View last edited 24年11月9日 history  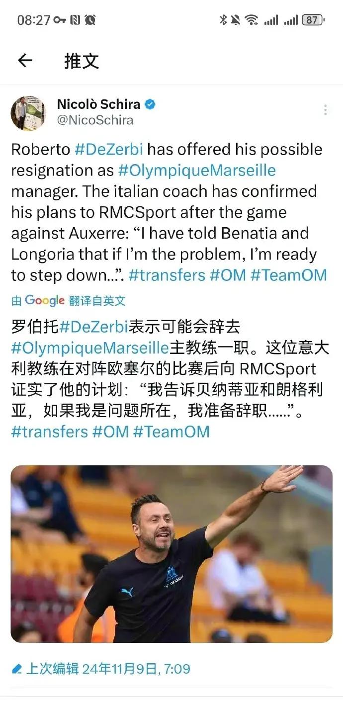[x=108, y=669]
